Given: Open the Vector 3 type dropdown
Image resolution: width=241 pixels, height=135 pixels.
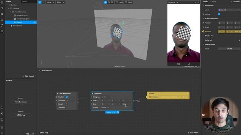Looking at the screenshot, I should pyautogui.click(x=111, y=112).
